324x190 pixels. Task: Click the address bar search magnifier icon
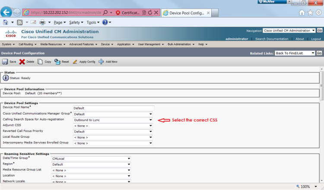tap(105, 13)
